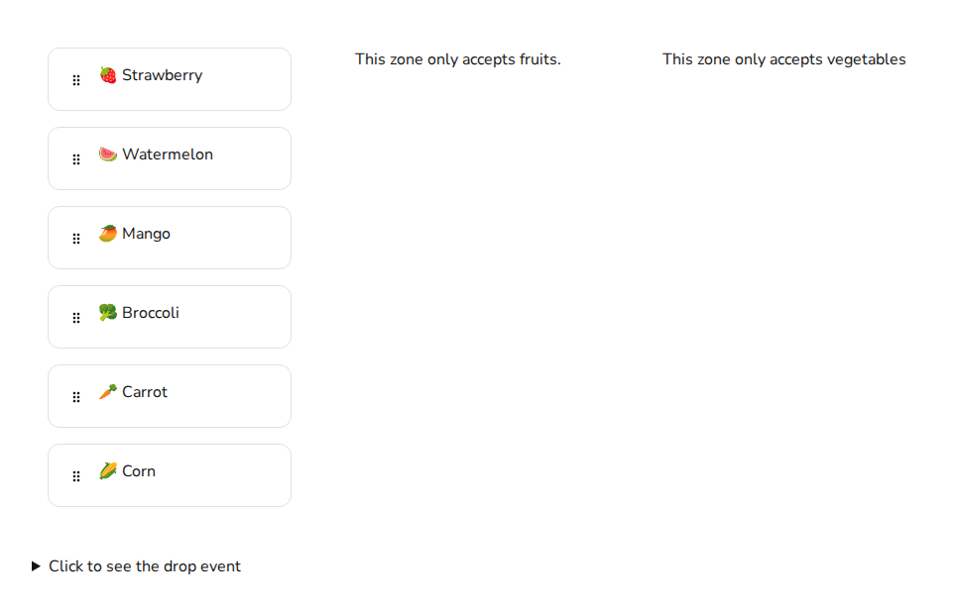The height and width of the screenshot is (610, 954).
Task: Click the Corn drag handle icon
Action: (x=76, y=476)
